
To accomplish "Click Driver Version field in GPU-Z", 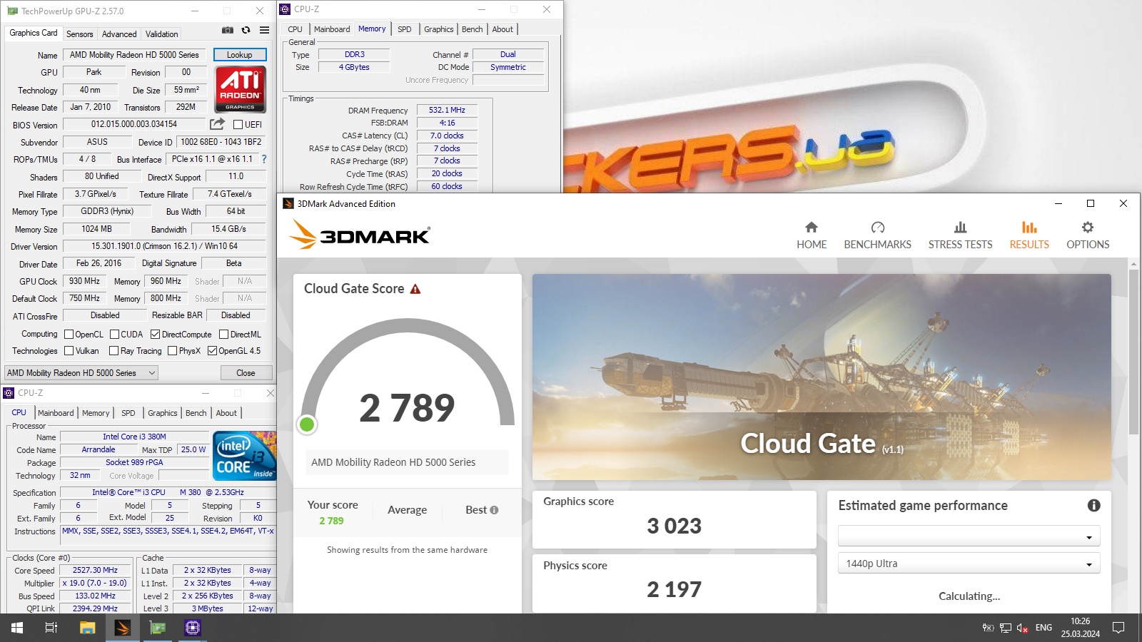I will point(164,246).
